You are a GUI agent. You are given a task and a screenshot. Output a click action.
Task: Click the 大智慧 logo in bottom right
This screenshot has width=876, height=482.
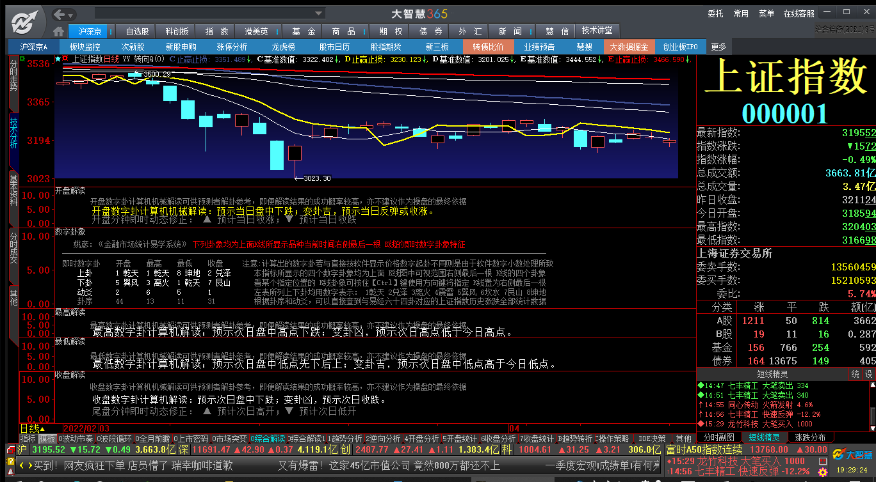[x=851, y=455]
